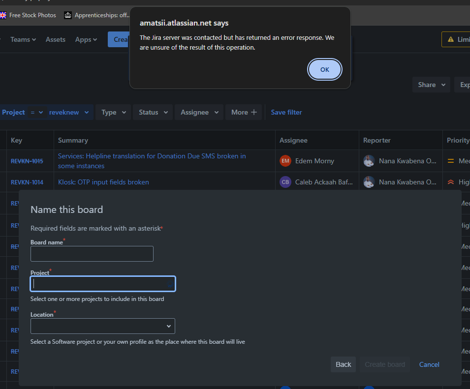The image size is (470, 389).
Task: Open the reveknew project value dropdown
Action: pyautogui.click(x=69, y=112)
